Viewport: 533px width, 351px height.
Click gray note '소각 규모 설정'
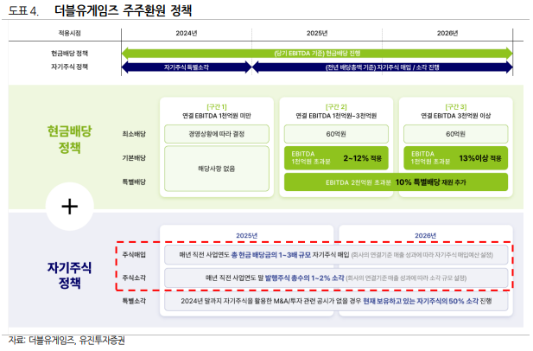click(447, 278)
